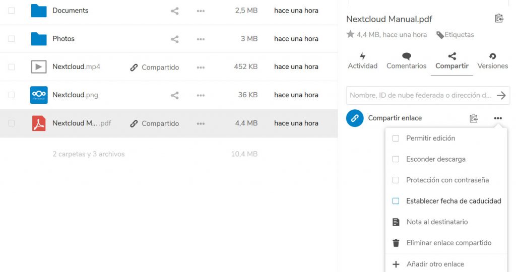Click the share icon for Documents folder
Viewport: 516px width, 272px height.
click(174, 11)
